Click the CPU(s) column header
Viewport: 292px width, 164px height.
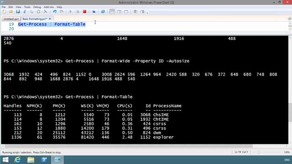coord(125,106)
